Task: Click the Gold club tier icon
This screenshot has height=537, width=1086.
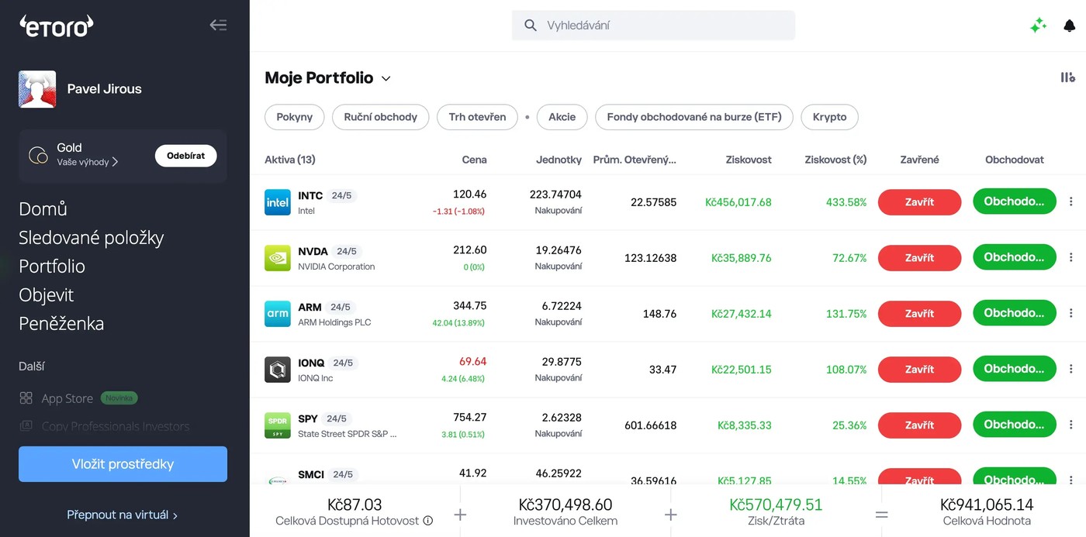Action: (x=38, y=155)
